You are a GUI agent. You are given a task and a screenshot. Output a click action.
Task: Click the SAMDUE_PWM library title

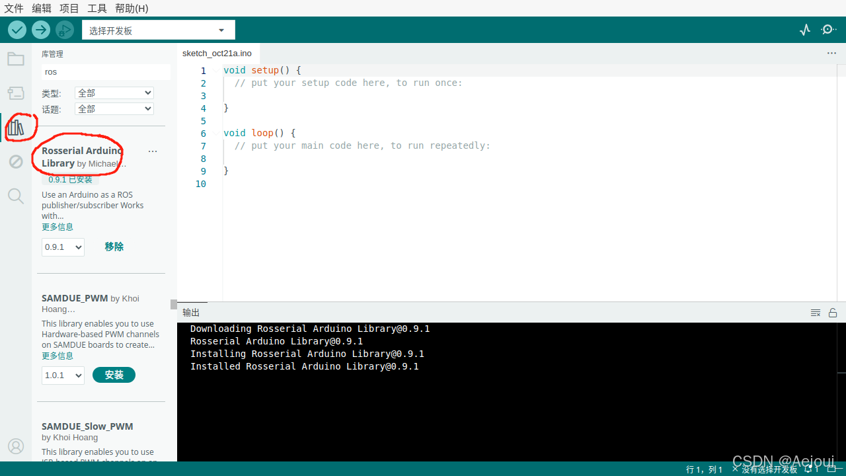pos(75,298)
